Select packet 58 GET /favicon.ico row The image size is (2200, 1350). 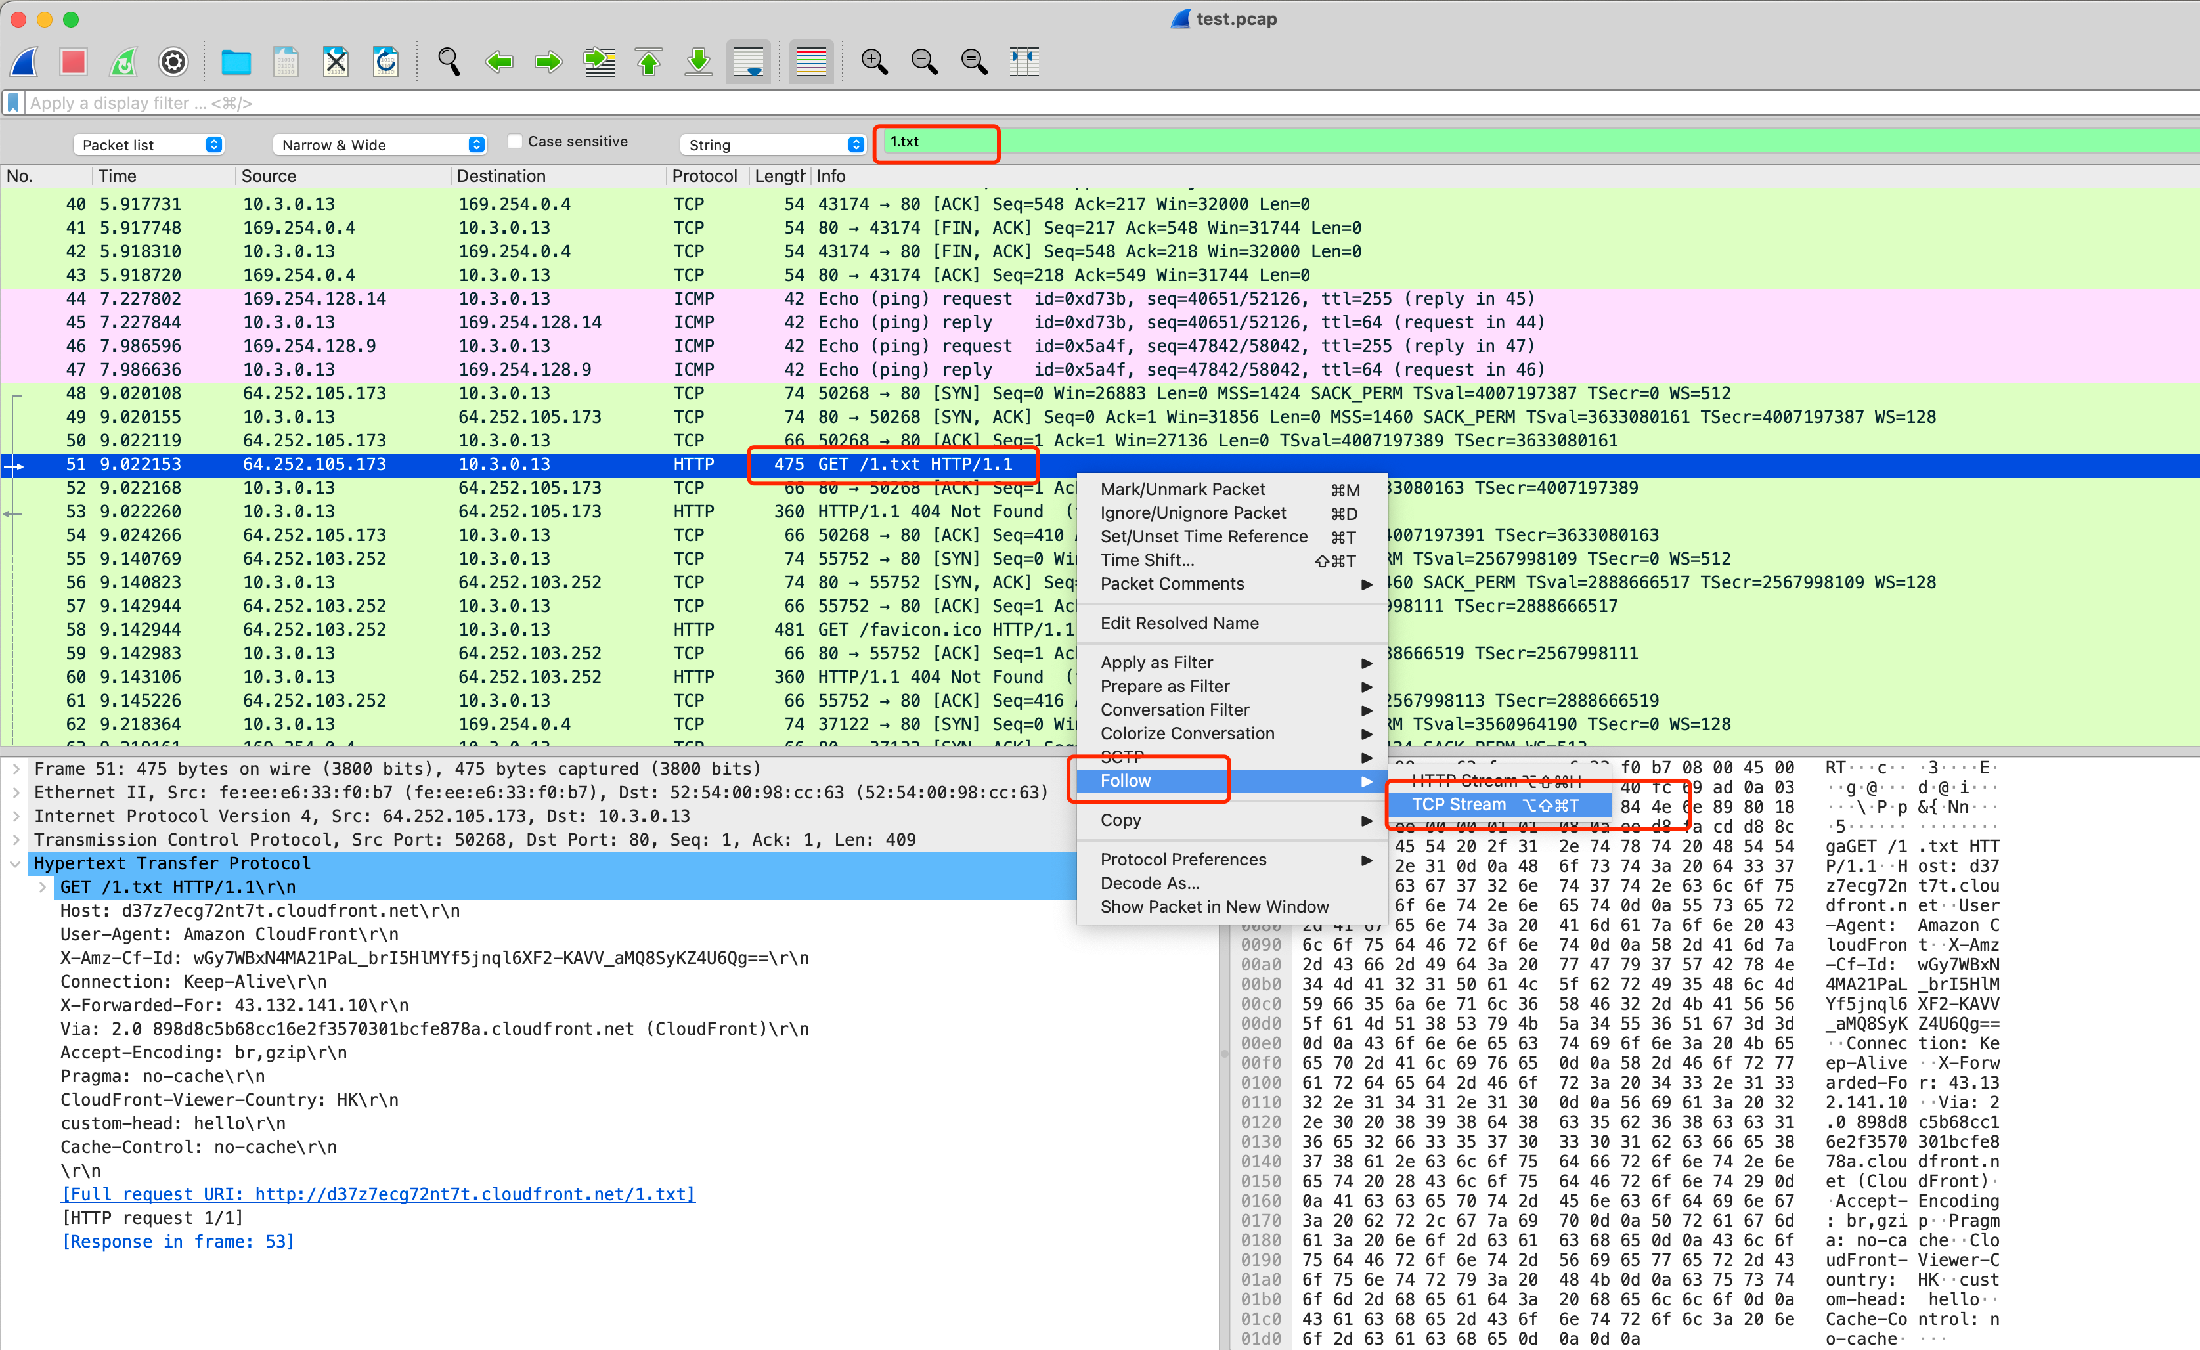[x=1100, y=630]
